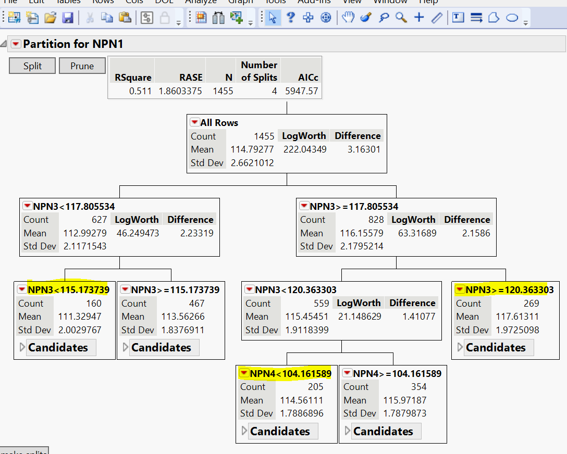Select the Brush tool
567x454 pixels.
coord(365,17)
